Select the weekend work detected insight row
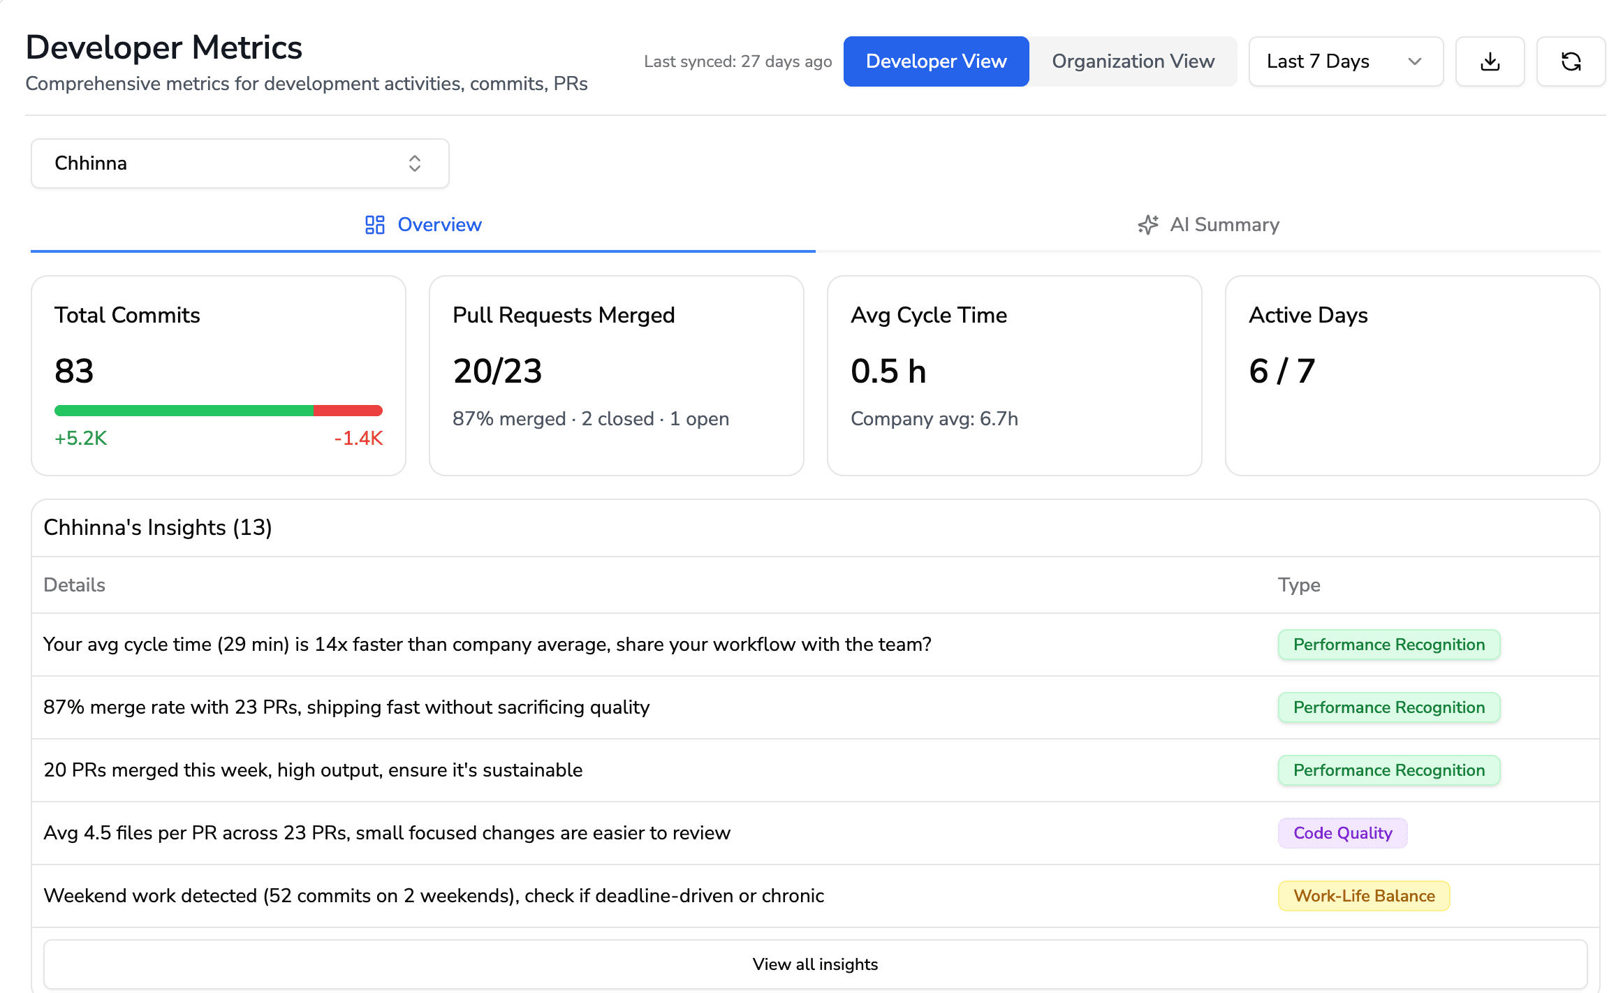The image size is (1623, 993). click(433, 896)
